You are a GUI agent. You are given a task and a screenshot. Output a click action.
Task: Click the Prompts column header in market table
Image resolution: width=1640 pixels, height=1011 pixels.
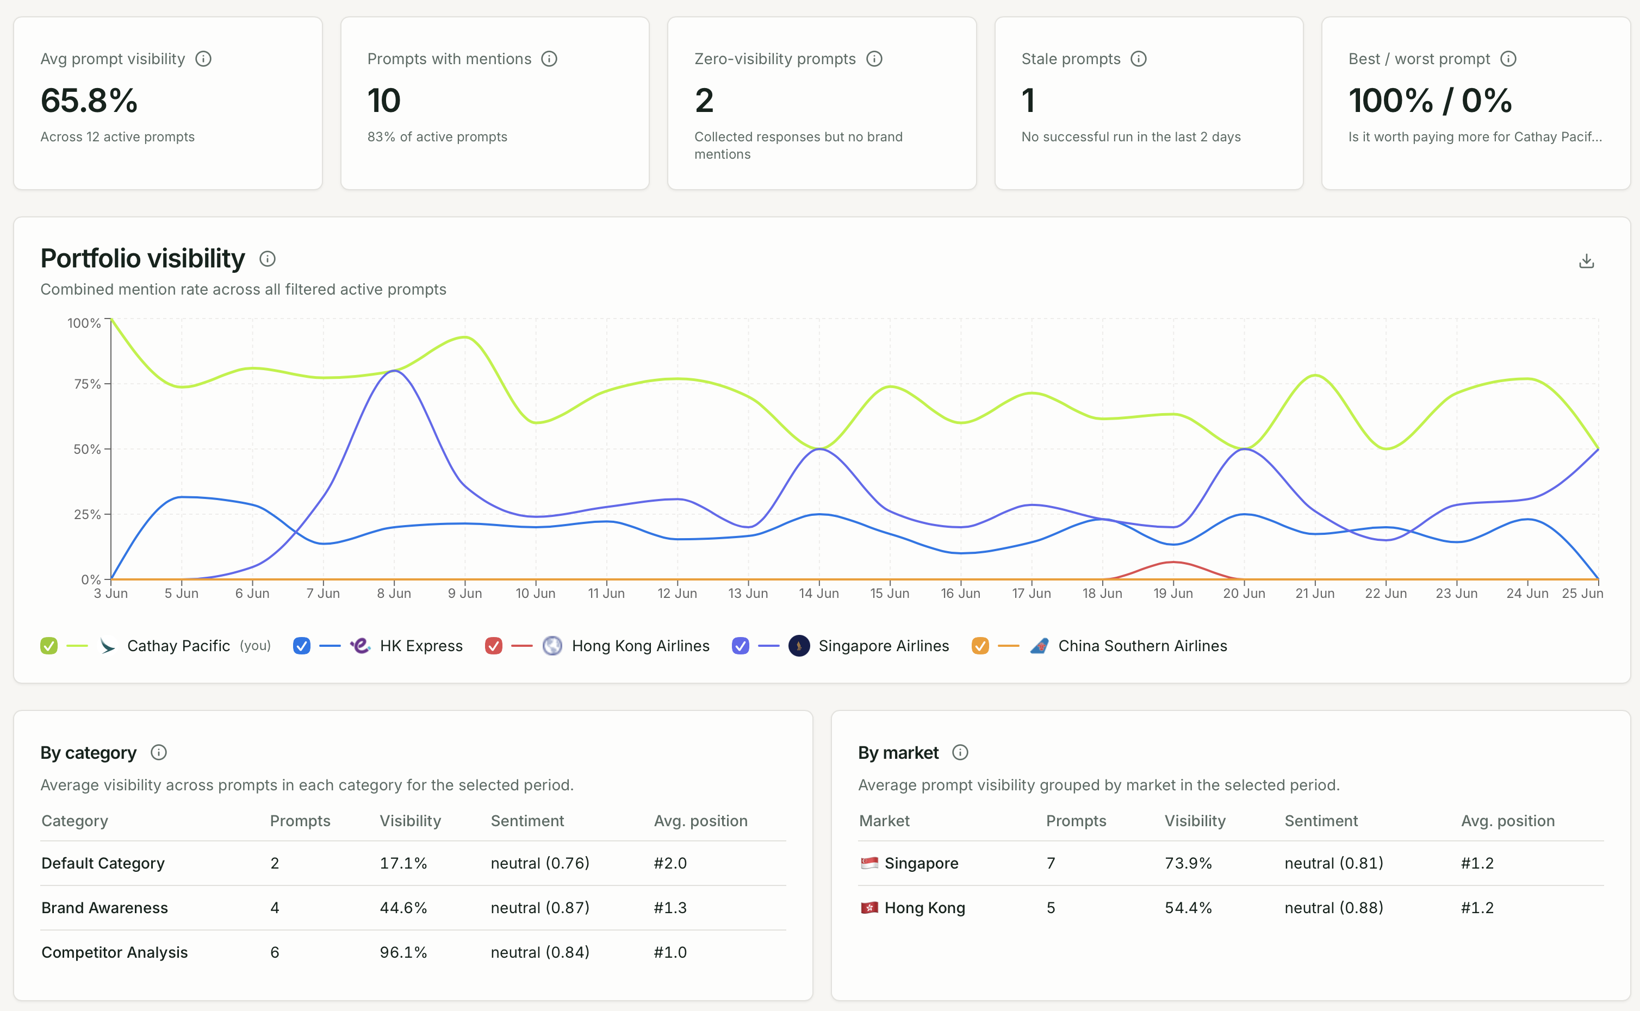[x=1076, y=821]
